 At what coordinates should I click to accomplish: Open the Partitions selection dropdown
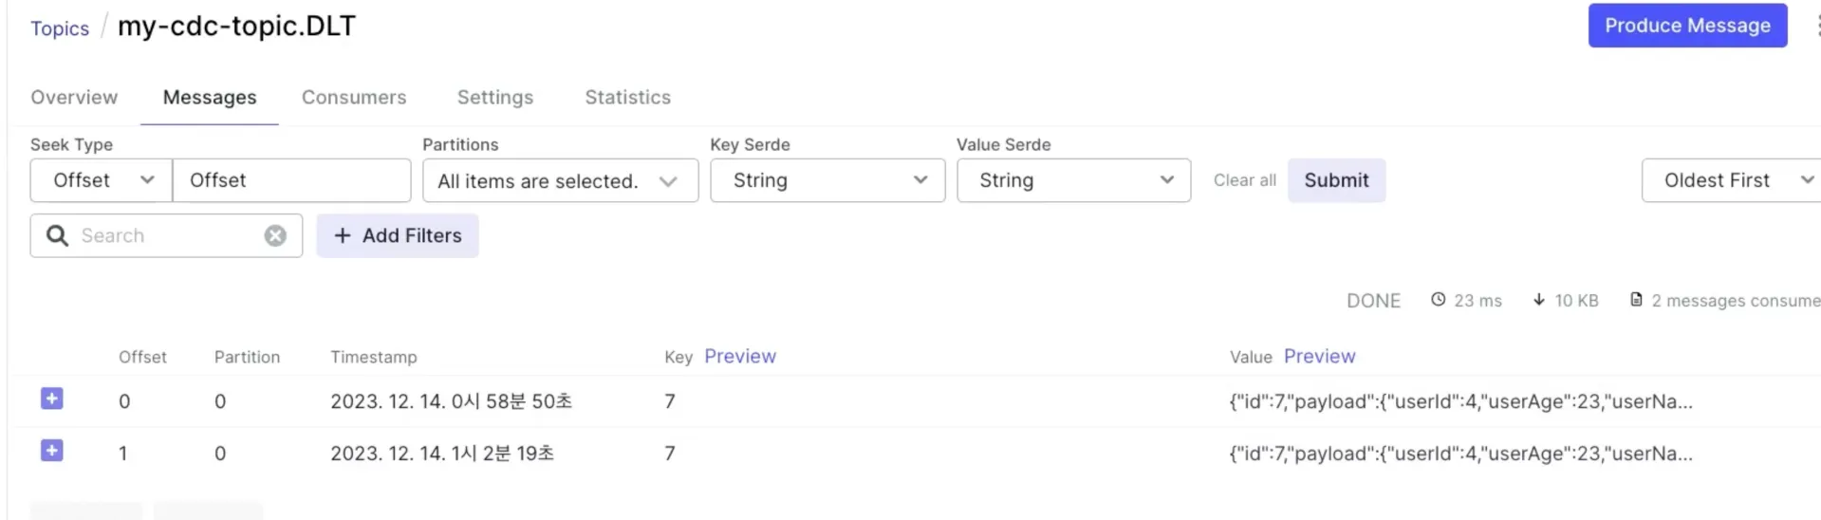tap(560, 180)
